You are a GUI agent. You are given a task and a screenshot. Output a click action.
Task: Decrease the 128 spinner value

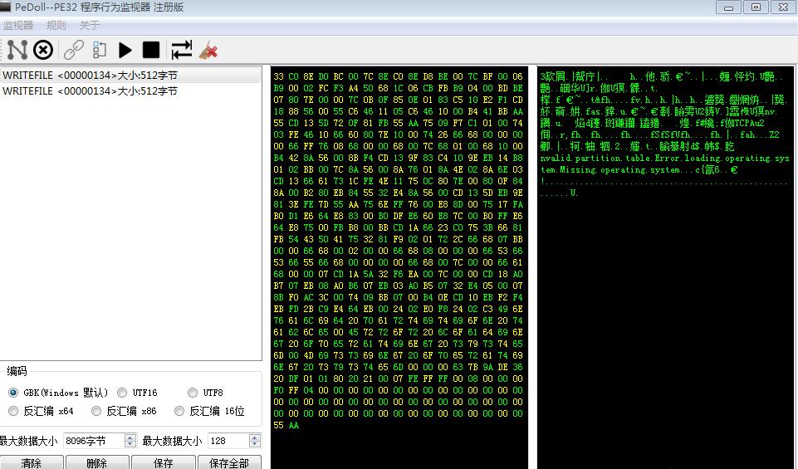coord(255,444)
